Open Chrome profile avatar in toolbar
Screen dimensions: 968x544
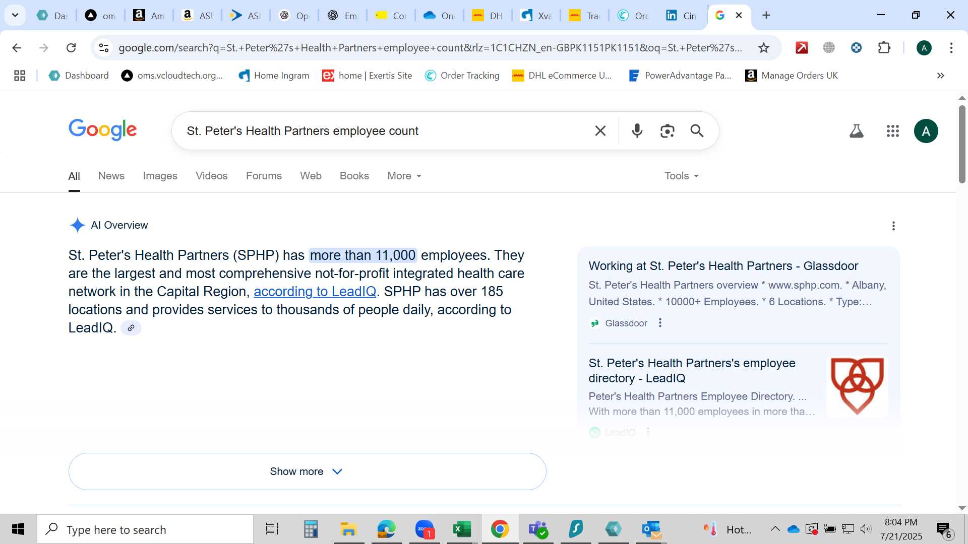pos(924,48)
